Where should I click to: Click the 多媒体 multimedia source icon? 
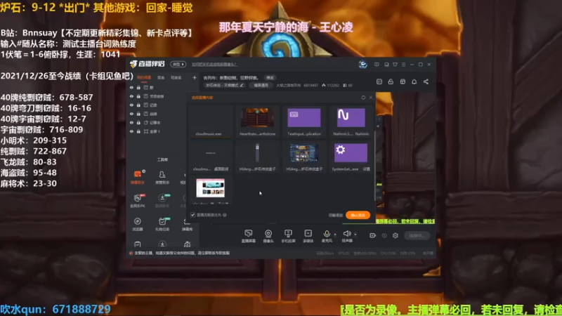click(308, 236)
